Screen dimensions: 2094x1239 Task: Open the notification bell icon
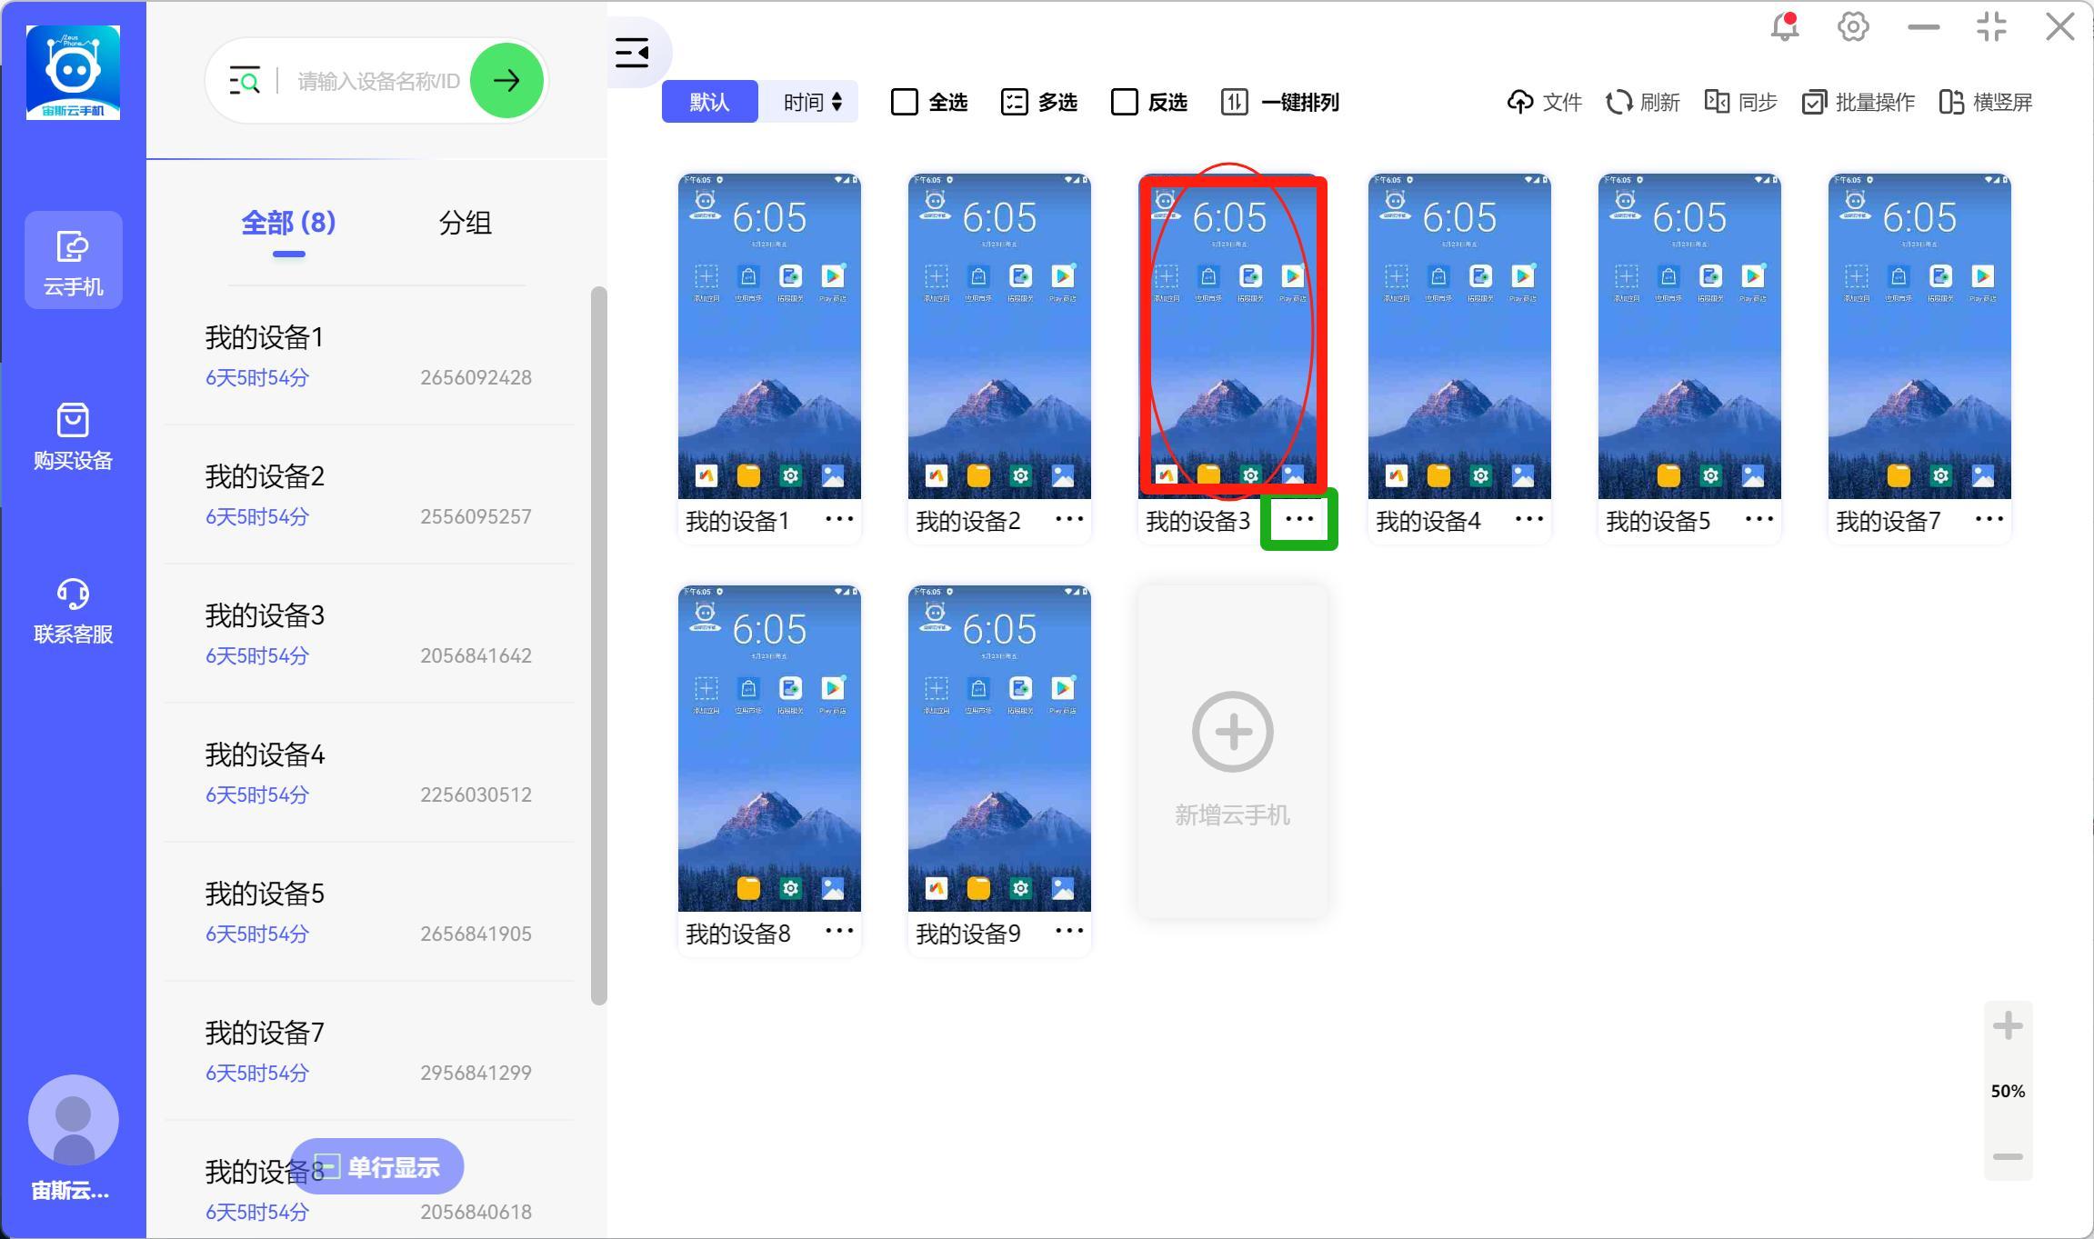(1784, 27)
